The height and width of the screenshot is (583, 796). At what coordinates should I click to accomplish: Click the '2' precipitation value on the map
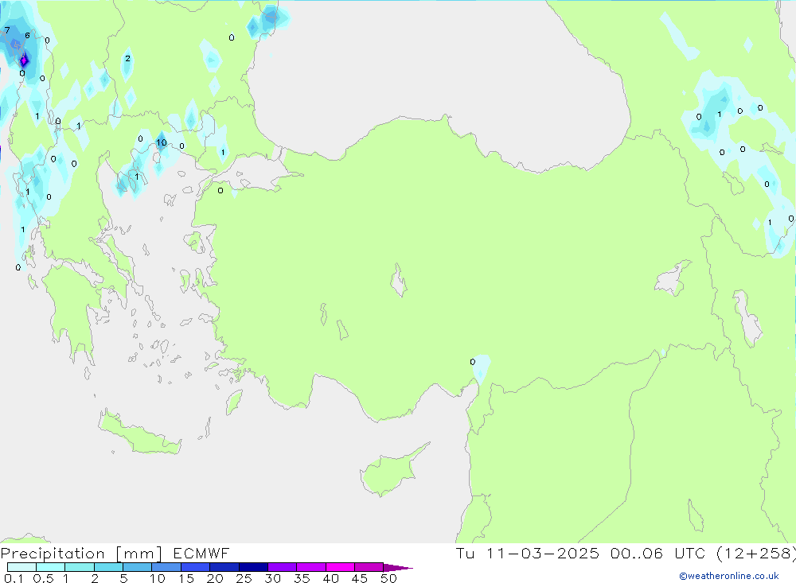pyautogui.click(x=127, y=58)
